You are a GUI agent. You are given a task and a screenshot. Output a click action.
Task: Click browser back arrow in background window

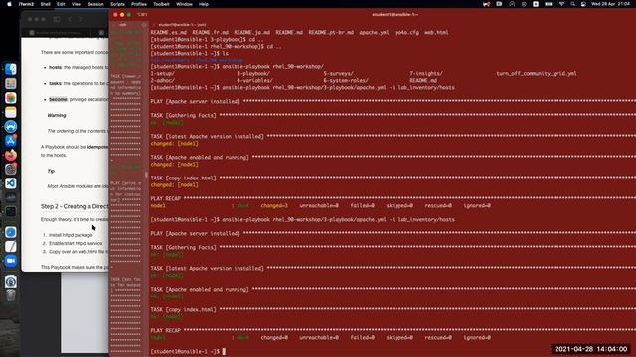[x=70, y=19]
